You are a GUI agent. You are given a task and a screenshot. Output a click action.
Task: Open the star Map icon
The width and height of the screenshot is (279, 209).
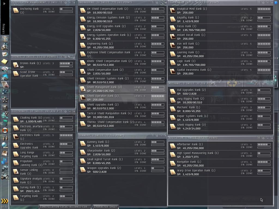[x=5, y=92]
